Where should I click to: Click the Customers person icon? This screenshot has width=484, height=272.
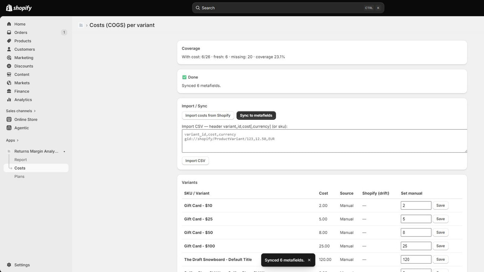[x=9, y=49]
